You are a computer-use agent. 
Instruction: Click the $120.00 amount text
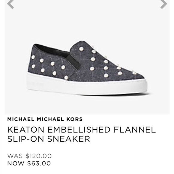click(38, 156)
